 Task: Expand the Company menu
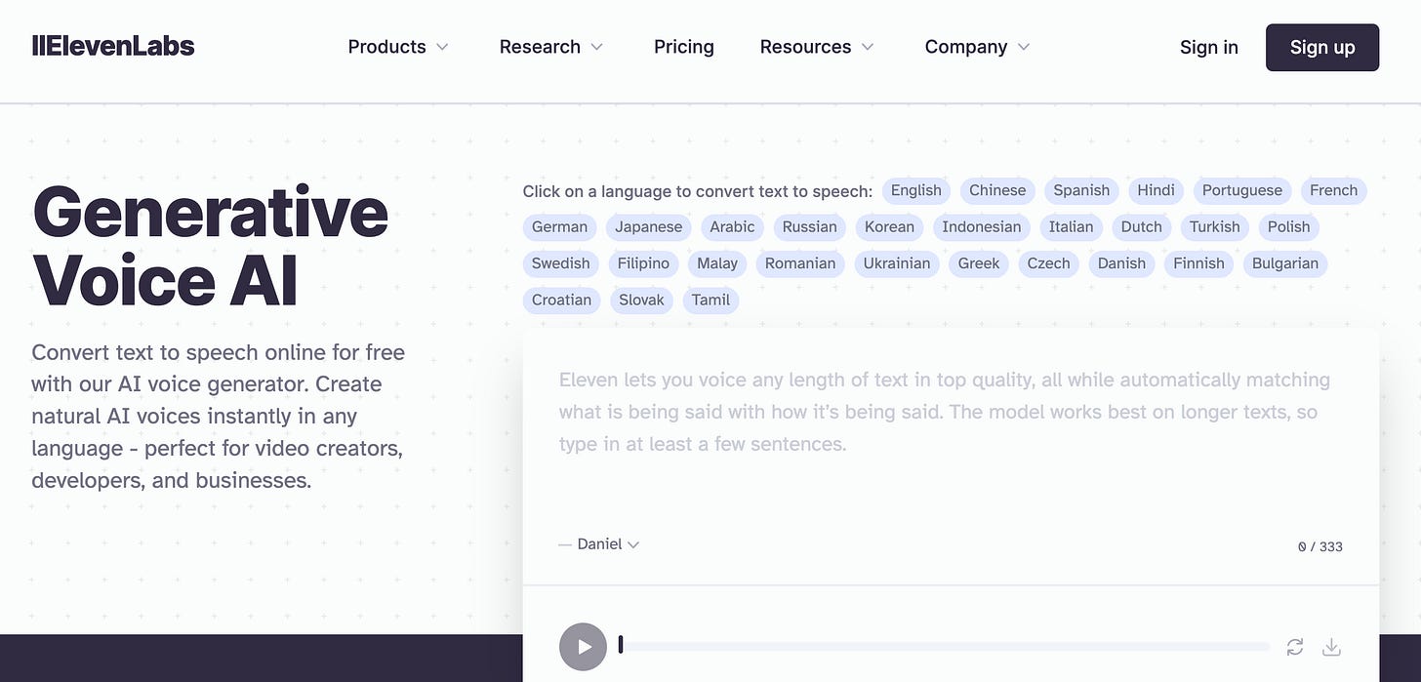pyautogui.click(x=977, y=47)
